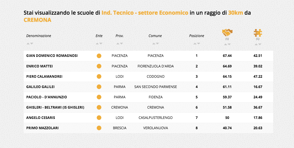Image resolution: width=294 pixels, height=148 pixels.
Task: Open info (i) under puzzle icon
Action: tap(258, 39)
